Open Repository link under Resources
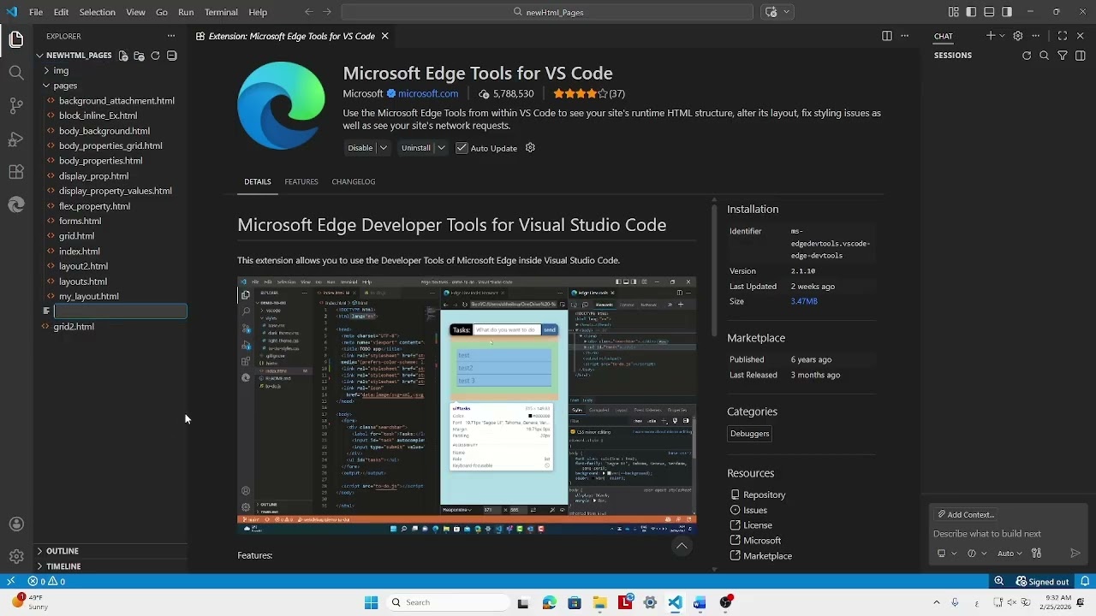1096x616 pixels. point(764,495)
